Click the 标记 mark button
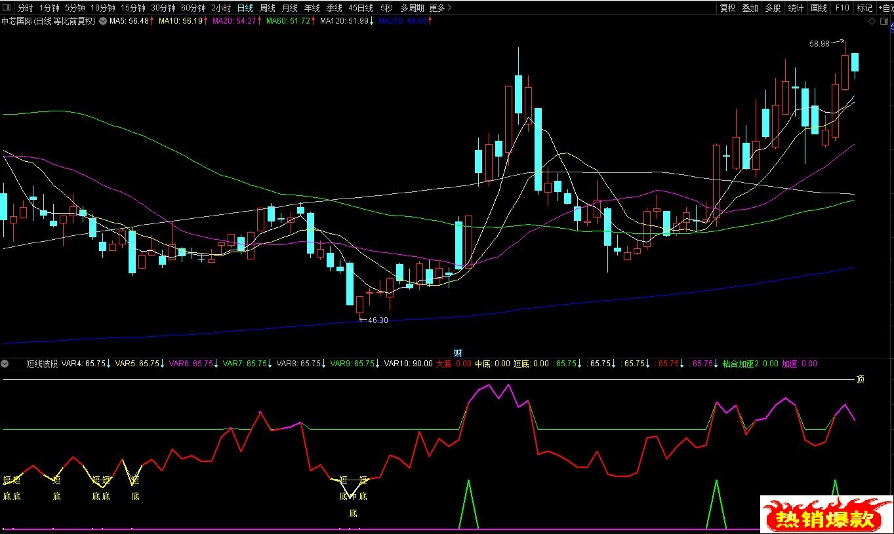The image size is (894, 534). click(x=864, y=8)
